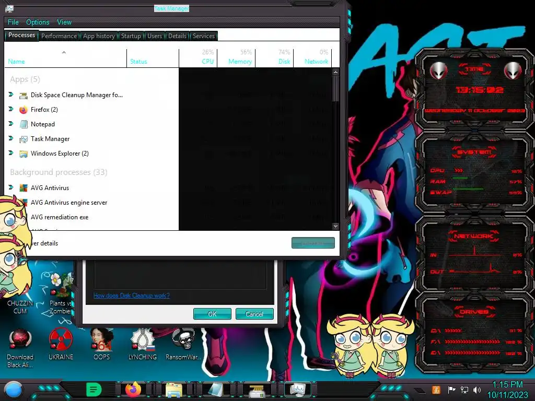Screen dimensions: 535x401
Task: Sort processes by CPU usage column
Action: click(198, 58)
